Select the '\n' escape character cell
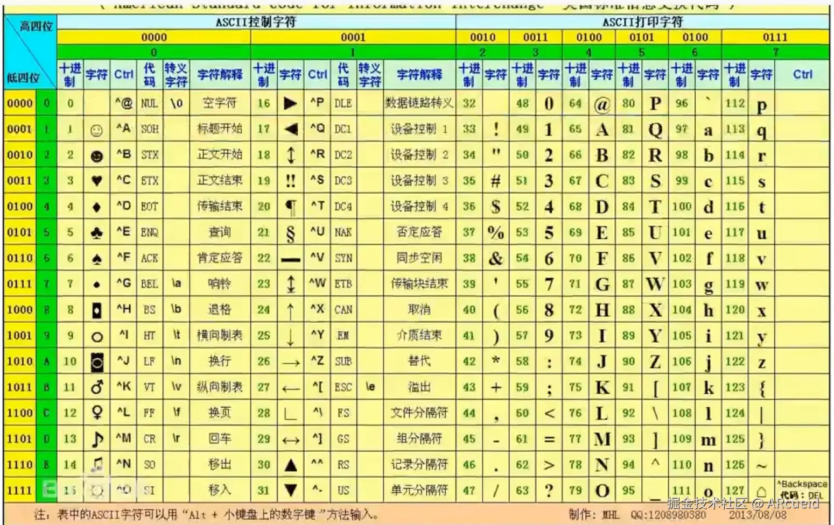This screenshot has height=525, width=834. click(x=176, y=361)
